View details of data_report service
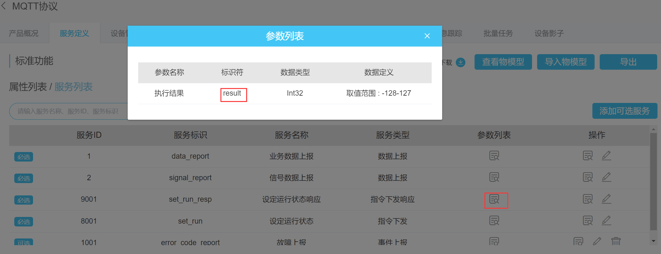This screenshot has height=254, width=661. [588, 156]
